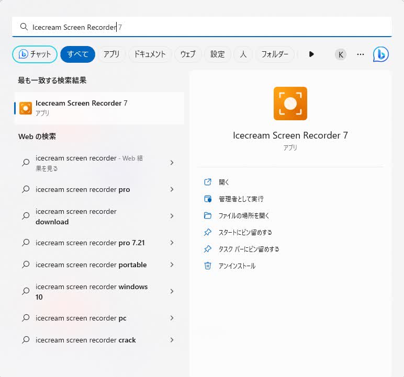This screenshot has width=404, height=377.
Task: Click the pin to taskbar pin icon
Action: click(208, 249)
